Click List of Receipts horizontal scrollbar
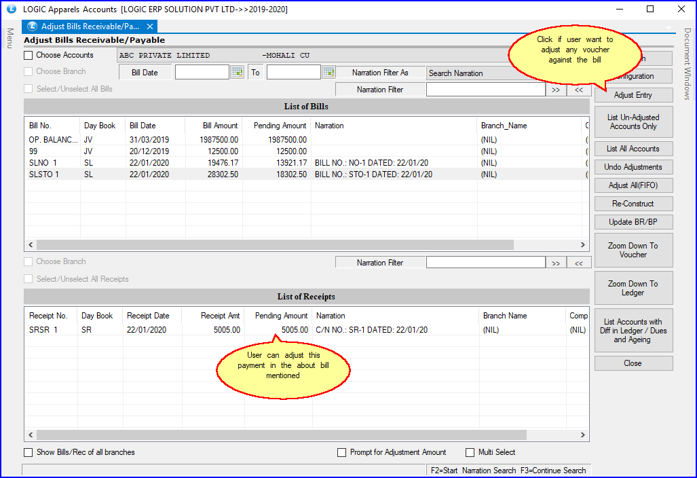The width and height of the screenshot is (697, 478). pyautogui.click(x=282, y=435)
